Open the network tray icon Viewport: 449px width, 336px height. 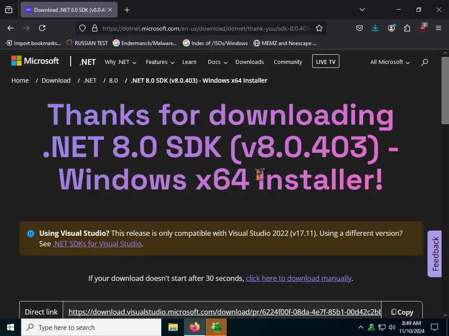(x=382, y=327)
